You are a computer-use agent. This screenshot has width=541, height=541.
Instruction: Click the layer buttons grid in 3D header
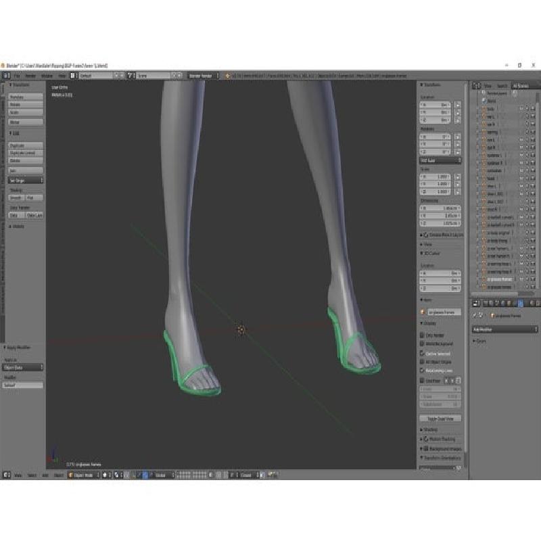[x=191, y=475]
